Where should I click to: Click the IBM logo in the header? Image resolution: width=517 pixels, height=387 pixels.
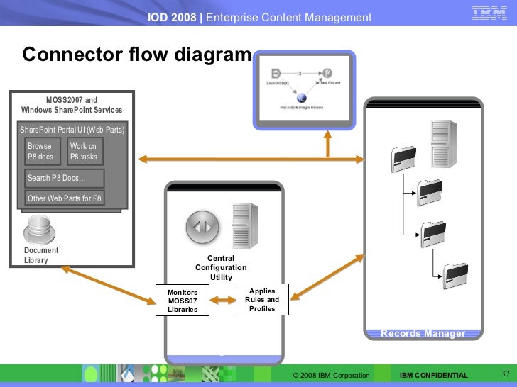pyautogui.click(x=489, y=13)
